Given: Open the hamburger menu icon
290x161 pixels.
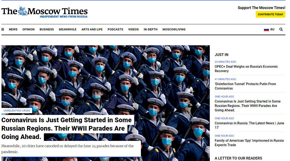Looking at the screenshot, I should click(x=3, y=30).
